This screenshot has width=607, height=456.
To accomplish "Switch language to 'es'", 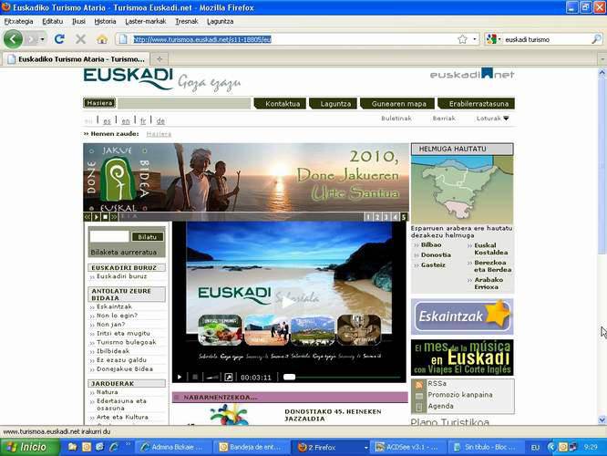I will point(107,121).
